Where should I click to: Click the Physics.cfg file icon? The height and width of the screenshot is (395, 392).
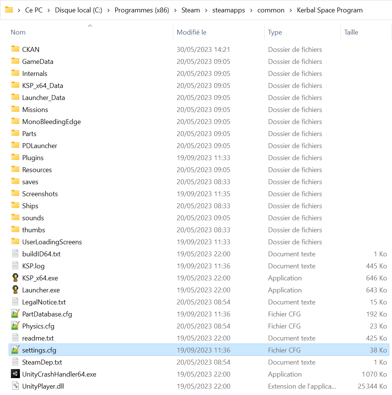(15, 326)
